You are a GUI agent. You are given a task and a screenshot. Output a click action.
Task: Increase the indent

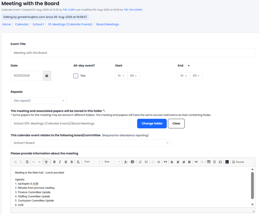pyautogui.click(x=159, y=162)
